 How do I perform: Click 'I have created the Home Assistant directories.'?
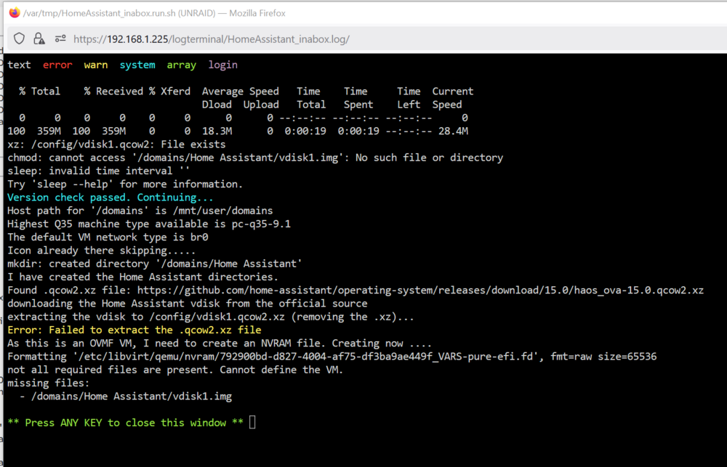[142, 277]
